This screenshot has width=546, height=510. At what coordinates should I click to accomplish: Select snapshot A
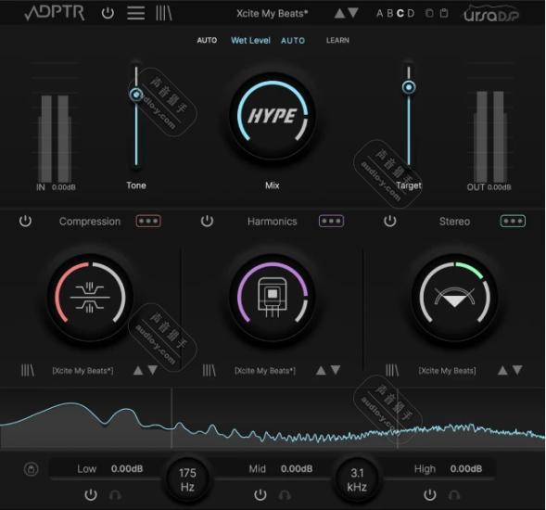tap(379, 13)
